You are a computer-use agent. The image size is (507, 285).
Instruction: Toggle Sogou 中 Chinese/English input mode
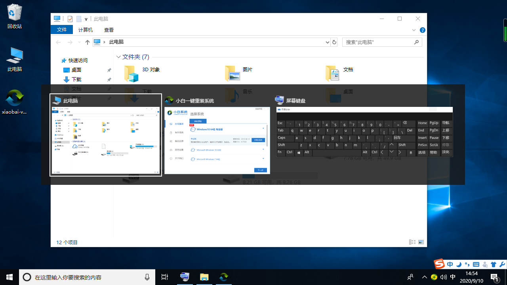click(x=450, y=264)
